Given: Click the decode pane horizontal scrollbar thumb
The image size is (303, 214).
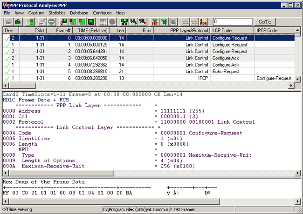Looking at the screenshot, I should 61,173.
